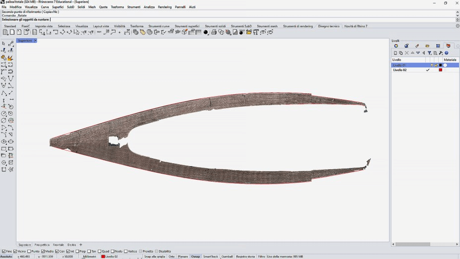Uncheck the Fine osnap checkbox
This screenshot has height=259, width=460.
pos(3,252)
